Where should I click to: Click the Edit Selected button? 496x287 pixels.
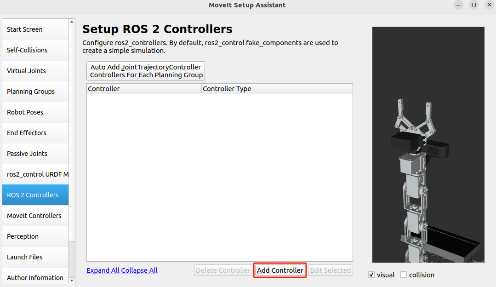[x=330, y=270]
